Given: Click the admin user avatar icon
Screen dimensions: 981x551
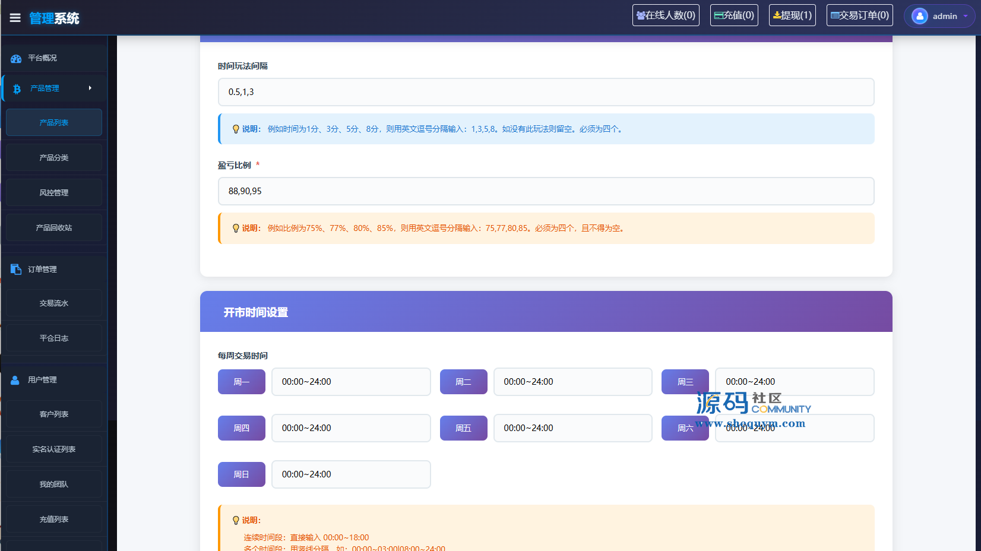Looking at the screenshot, I should (920, 16).
